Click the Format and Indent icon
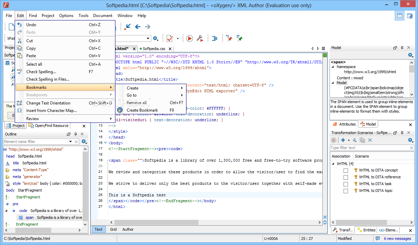 [x=214, y=38]
